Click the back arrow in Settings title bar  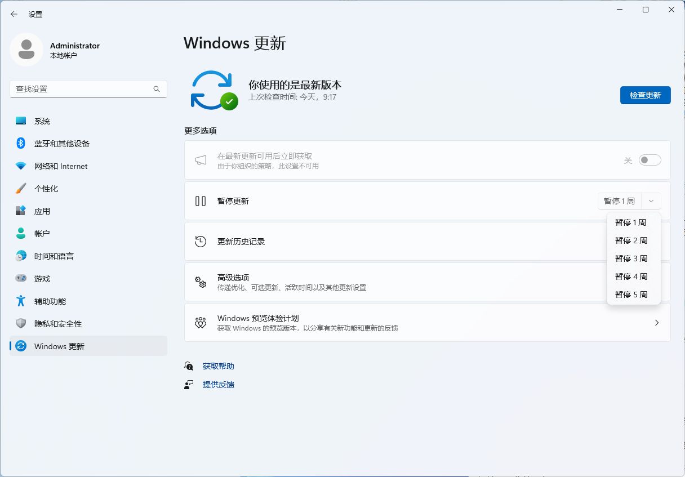pos(14,14)
